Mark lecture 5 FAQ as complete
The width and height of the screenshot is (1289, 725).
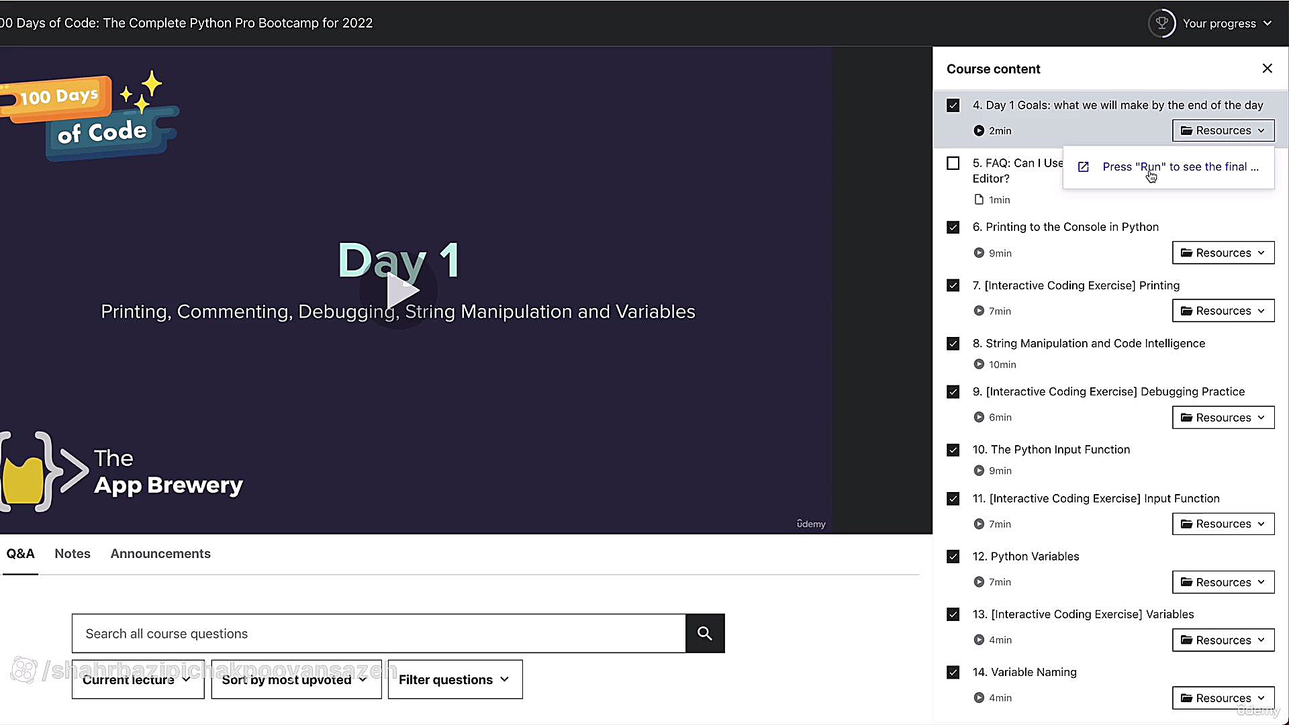click(x=953, y=163)
